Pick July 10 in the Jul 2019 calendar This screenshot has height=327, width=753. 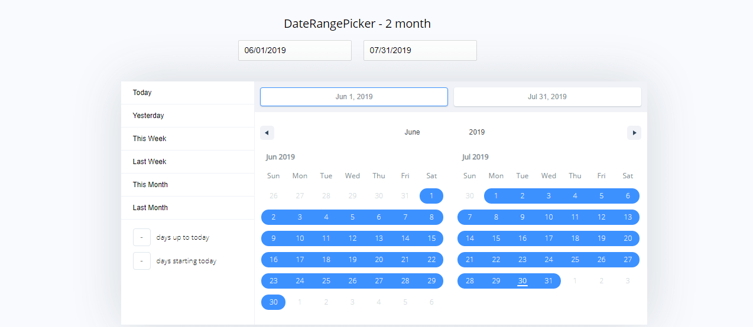548,217
